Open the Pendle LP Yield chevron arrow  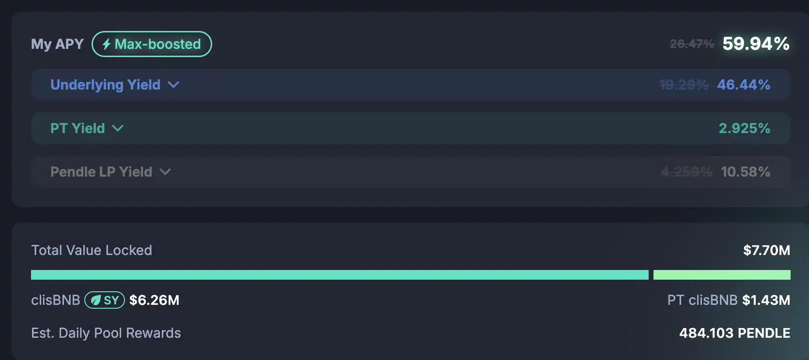(x=165, y=172)
